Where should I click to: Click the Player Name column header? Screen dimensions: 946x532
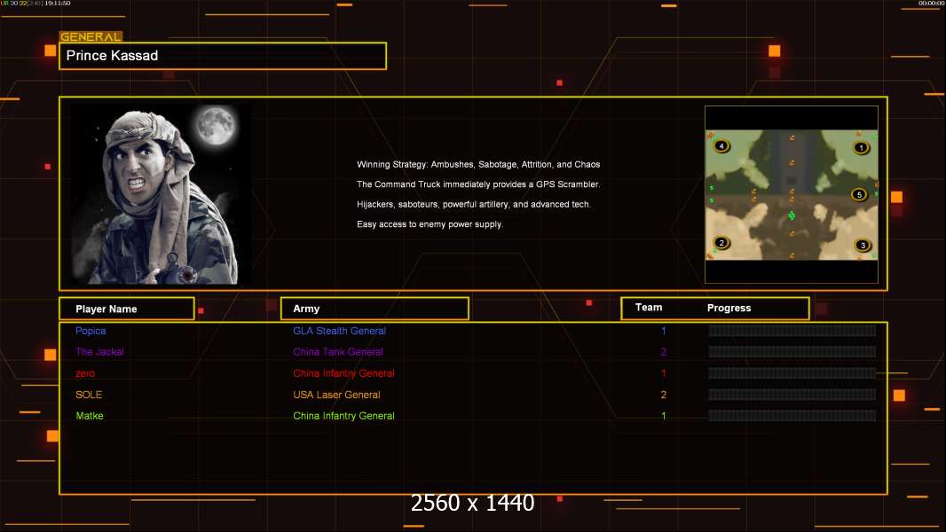coord(127,309)
